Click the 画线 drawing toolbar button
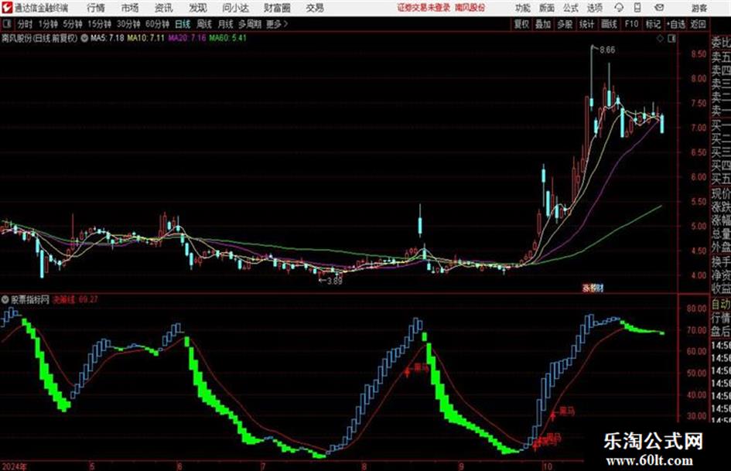Viewport: 731px width, 471px height. [x=609, y=24]
